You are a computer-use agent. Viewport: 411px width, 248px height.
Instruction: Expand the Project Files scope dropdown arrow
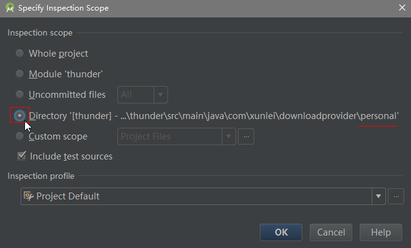[x=229, y=136]
